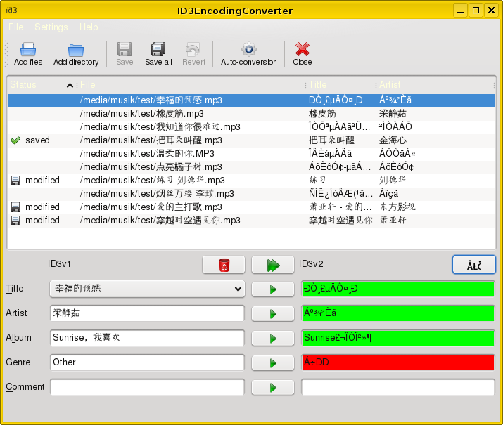Click the ID3v1 Album input field
Viewport: 503px width, 425px height.
147,338
